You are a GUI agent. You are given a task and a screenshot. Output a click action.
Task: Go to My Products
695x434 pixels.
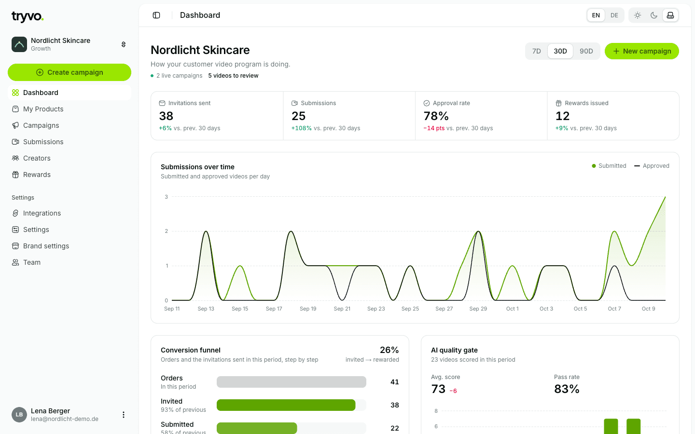[69, 109]
